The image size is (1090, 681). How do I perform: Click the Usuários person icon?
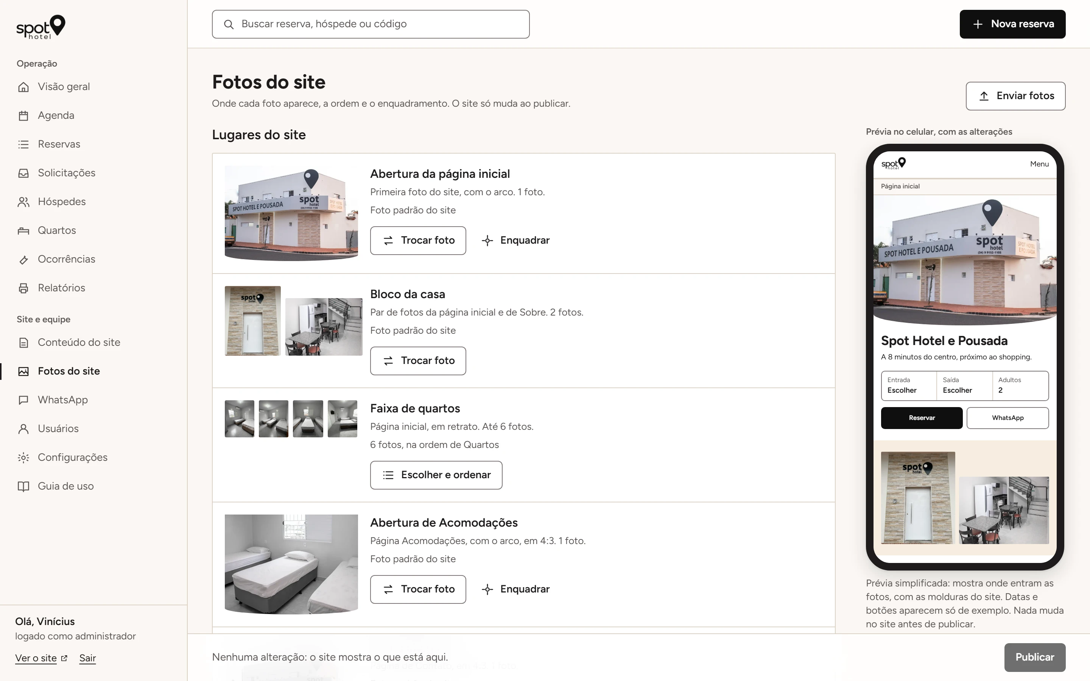click(23, 429)
